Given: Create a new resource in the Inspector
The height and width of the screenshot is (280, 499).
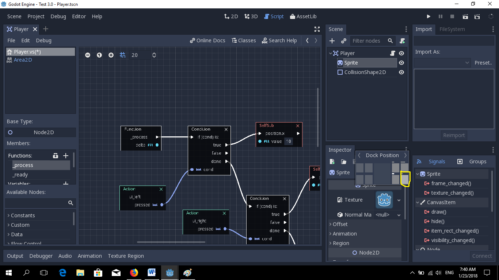Looking at the screenshot, I should (x=332, y=161).
